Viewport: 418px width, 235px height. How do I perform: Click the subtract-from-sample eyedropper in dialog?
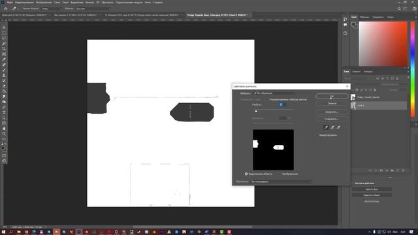(x=338, y=128)
